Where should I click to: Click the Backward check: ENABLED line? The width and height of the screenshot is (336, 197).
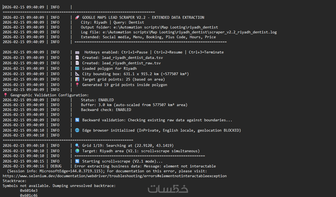tap(106, 110)
